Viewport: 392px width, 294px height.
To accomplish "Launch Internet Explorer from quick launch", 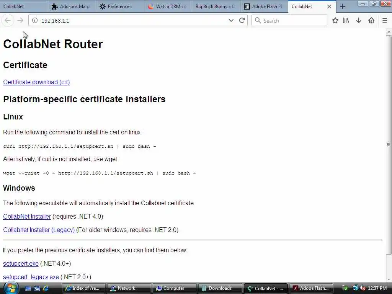I will coord(46,289).
